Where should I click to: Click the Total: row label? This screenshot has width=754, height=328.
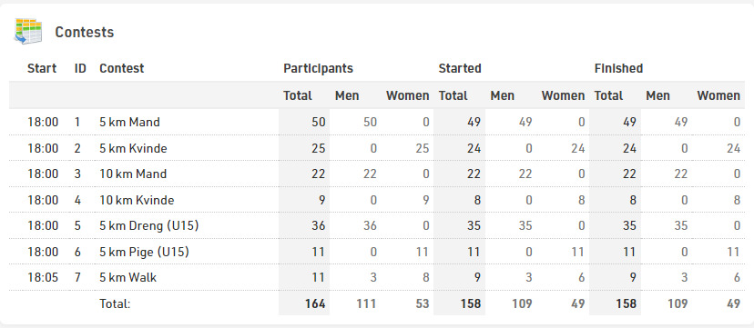pyautogui.click(x=115, y=303)
